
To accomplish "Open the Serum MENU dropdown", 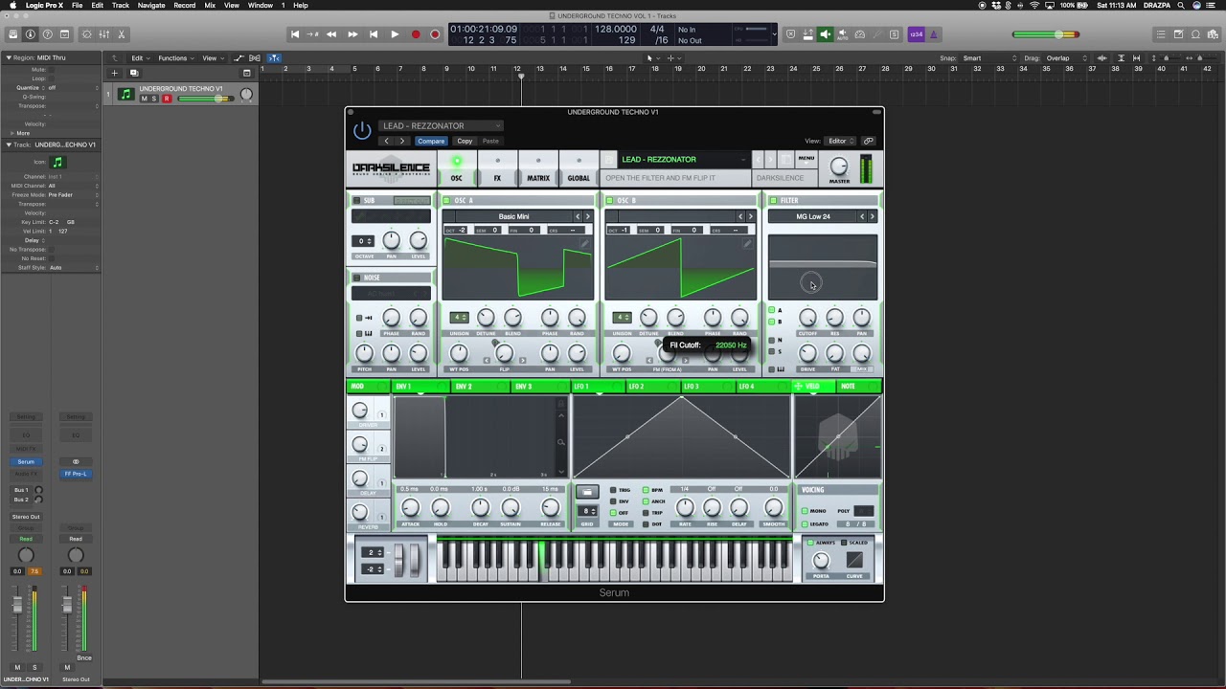I will (806, 159).
